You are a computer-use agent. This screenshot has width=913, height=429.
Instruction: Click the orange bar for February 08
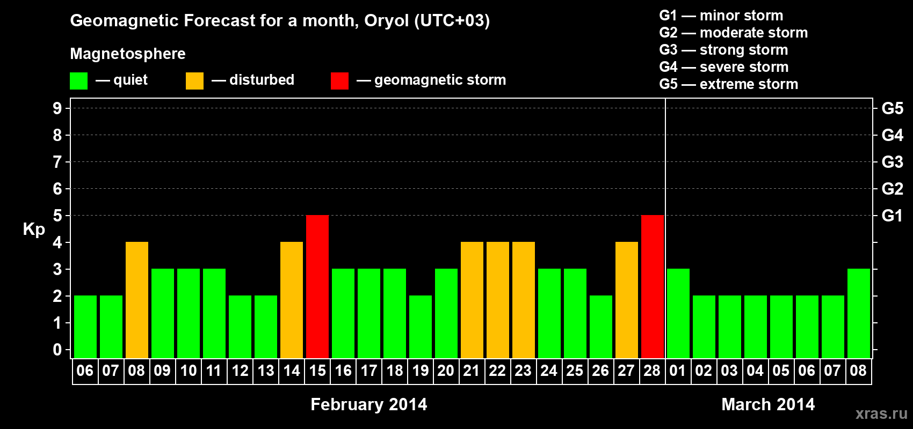(x=137, y=300)
